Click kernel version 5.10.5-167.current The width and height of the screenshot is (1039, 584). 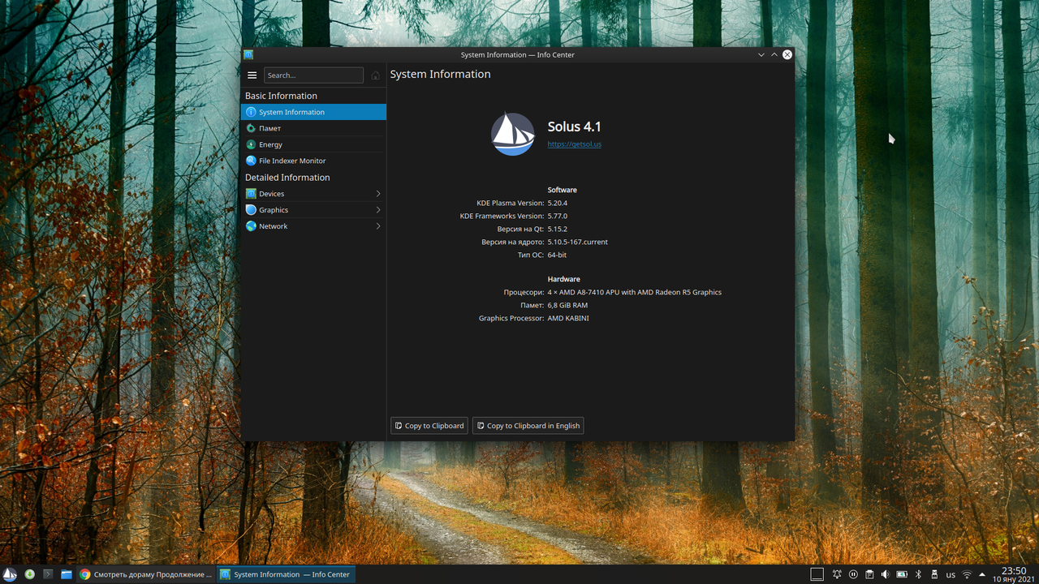click(578, 242)
